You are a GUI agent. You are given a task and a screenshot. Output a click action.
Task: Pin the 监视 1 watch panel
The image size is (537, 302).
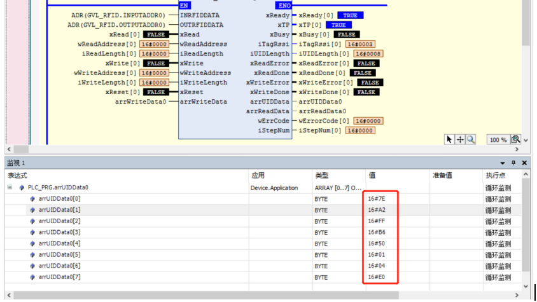[x=514, y=163]
